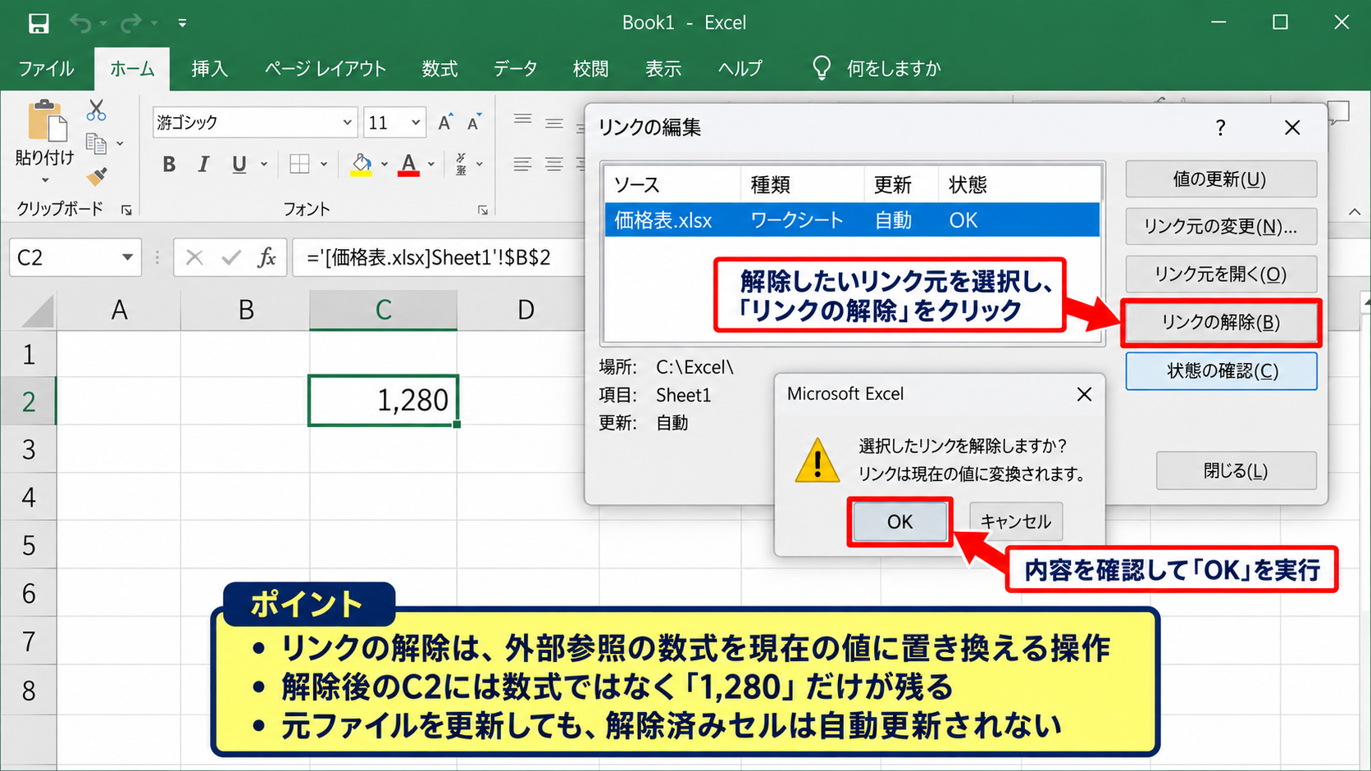Select column header C
This screenshot has height=771, width=1371.
383,310
